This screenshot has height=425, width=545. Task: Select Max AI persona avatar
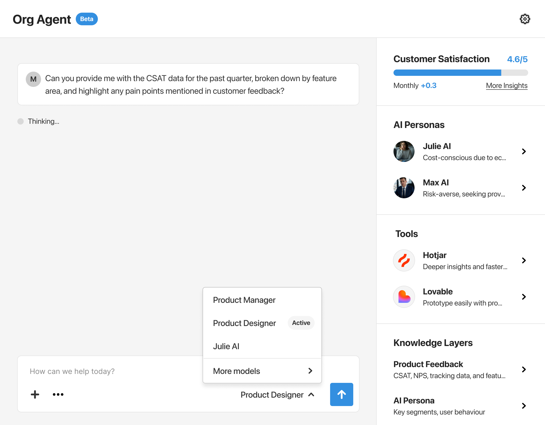click(x=404, y=188)
